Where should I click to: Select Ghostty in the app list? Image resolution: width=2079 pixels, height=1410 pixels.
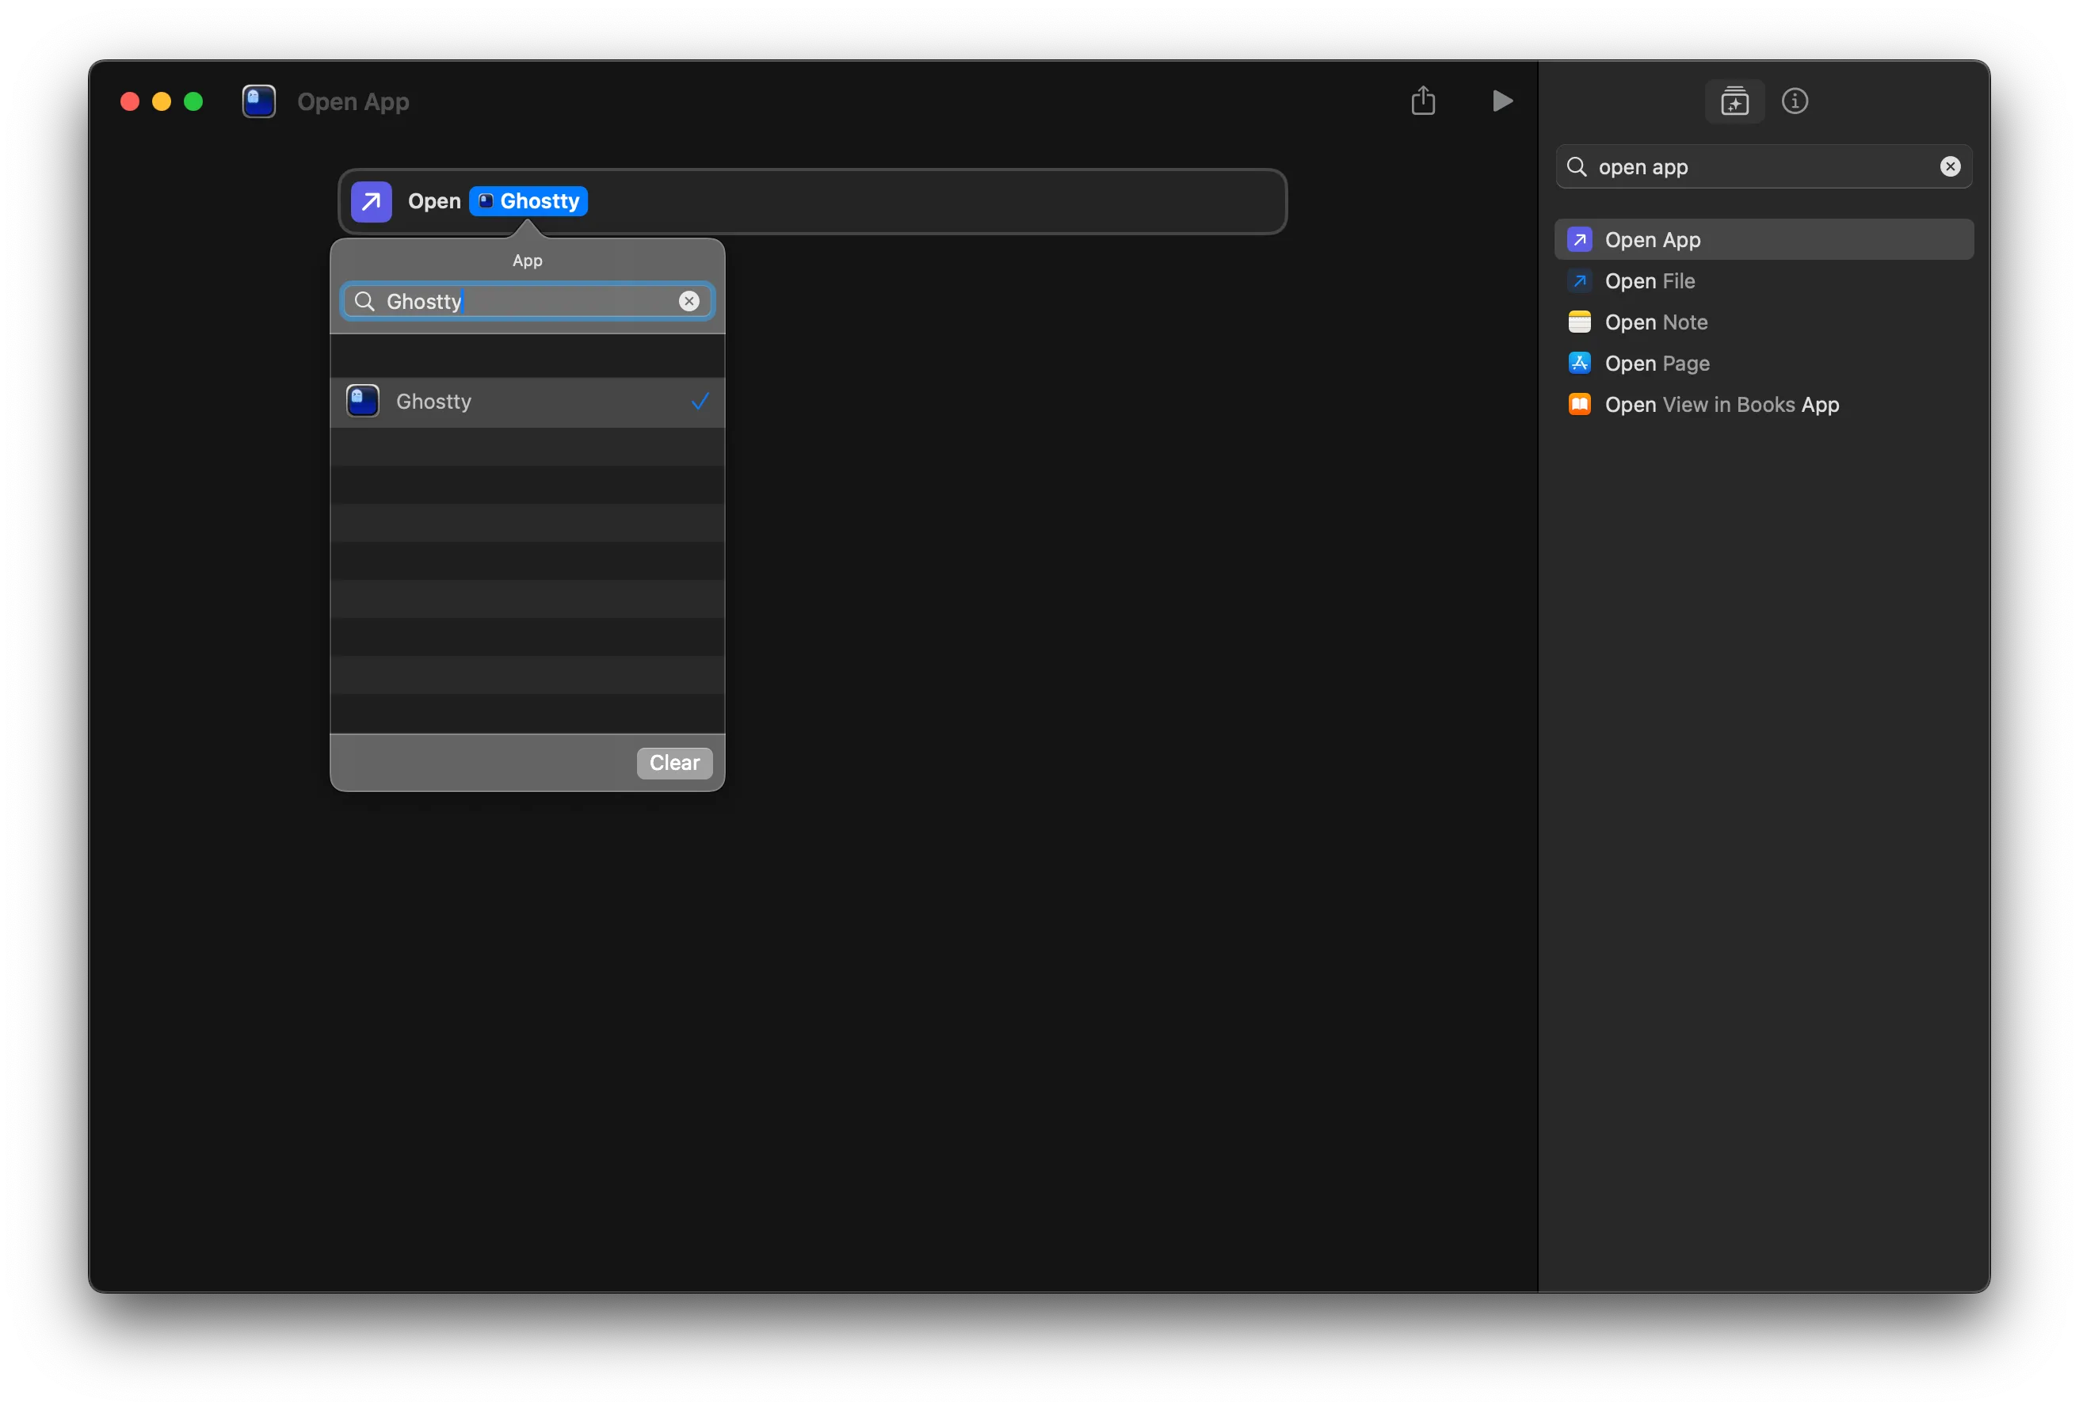coord(527,402)
